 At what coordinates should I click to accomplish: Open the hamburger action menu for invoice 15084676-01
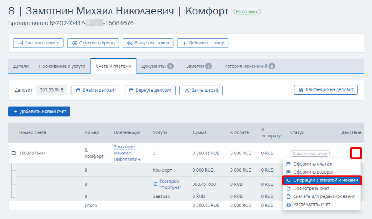pyautogui.click(x=356, y=153)
